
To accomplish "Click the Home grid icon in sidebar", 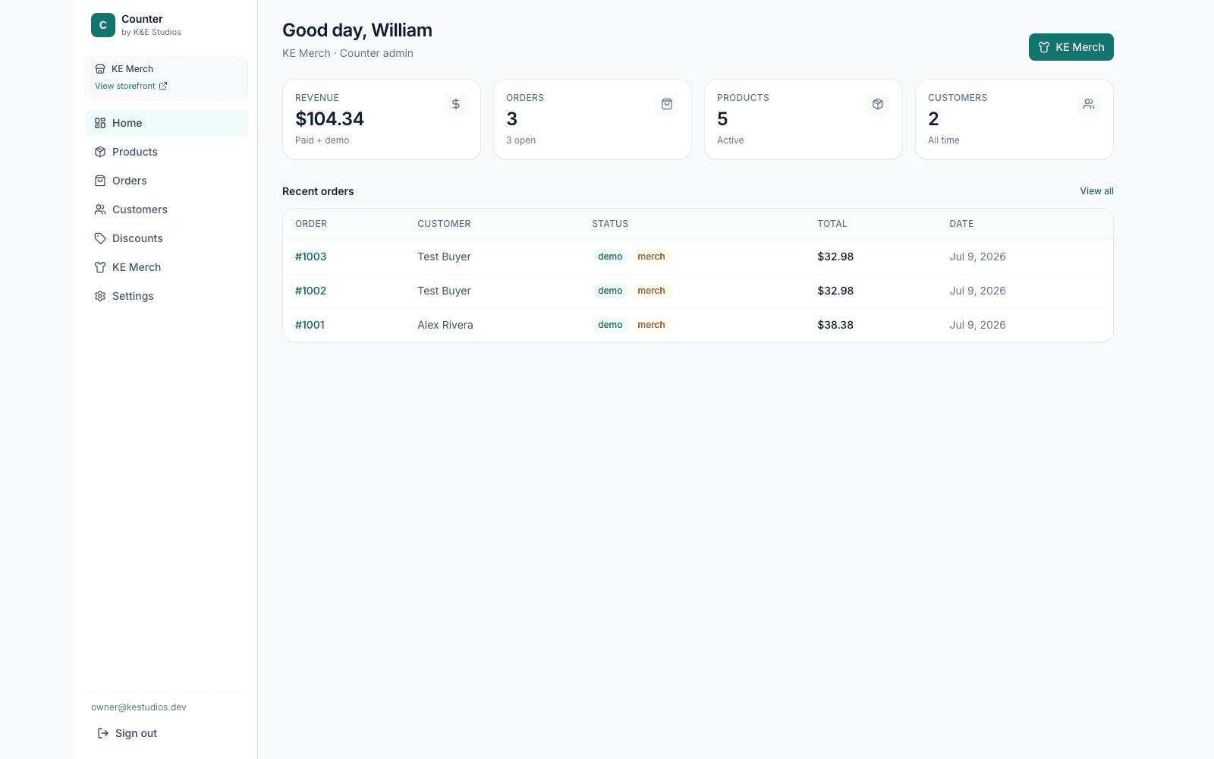I will pos(100,123).
